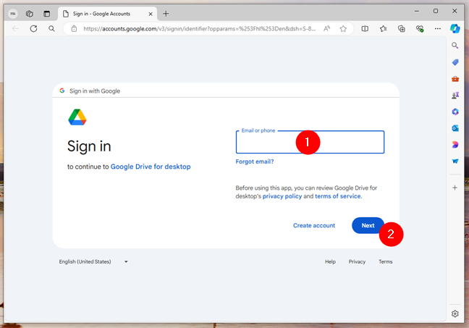
Task: Open the sidebar Designer icon
Action: click(455, 145)
